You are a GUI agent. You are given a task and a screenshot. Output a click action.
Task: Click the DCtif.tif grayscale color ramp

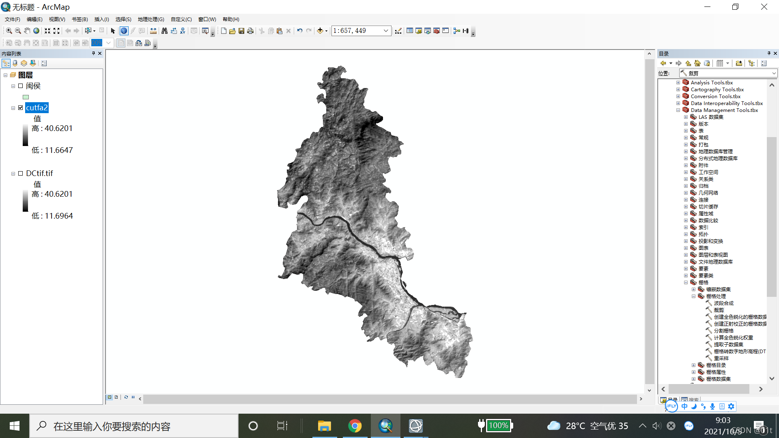(26, 201)
